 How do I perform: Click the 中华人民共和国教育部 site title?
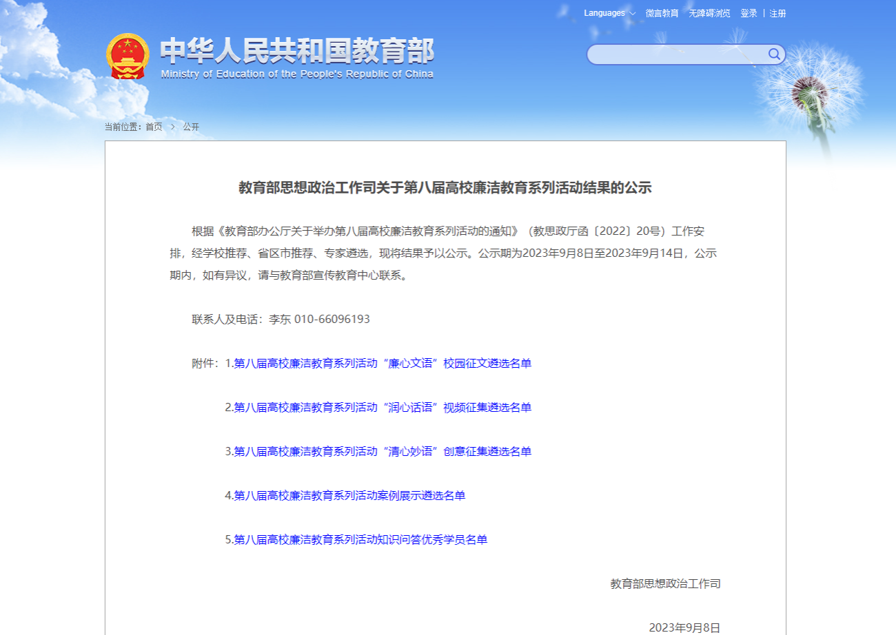tap(297, 51)
